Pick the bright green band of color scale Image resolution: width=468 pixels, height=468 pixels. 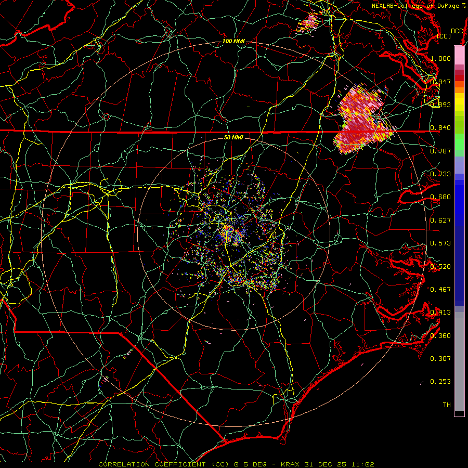[x=459, y=142]
